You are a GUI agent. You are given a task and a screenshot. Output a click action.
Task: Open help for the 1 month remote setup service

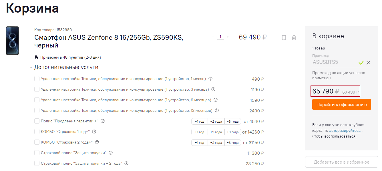click(210, 79)
